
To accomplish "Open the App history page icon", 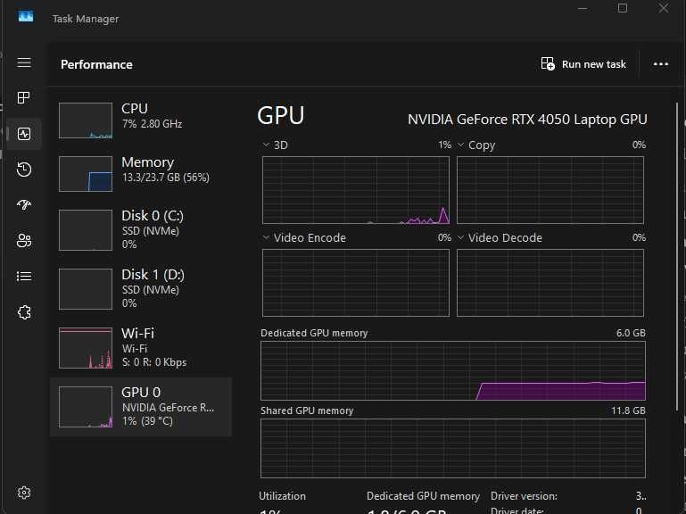I will point(24,170).
